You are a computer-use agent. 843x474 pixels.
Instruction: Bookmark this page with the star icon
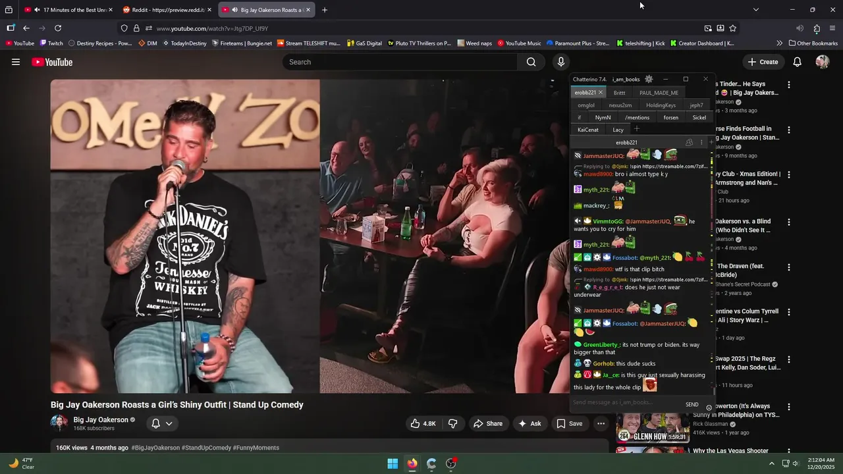tap(732, 28)
